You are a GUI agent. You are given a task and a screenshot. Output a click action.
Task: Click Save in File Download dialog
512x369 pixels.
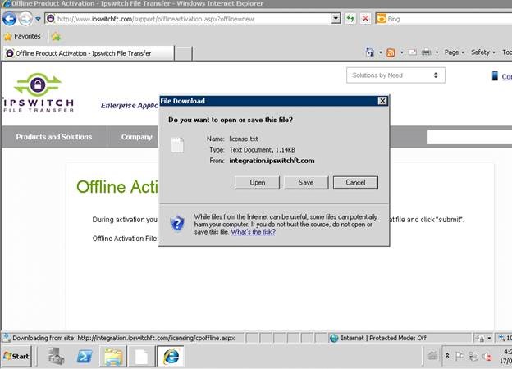pos(306,182)
